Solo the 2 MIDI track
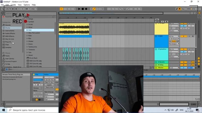Viewport: 202px width, 113px height. (189, 36)
